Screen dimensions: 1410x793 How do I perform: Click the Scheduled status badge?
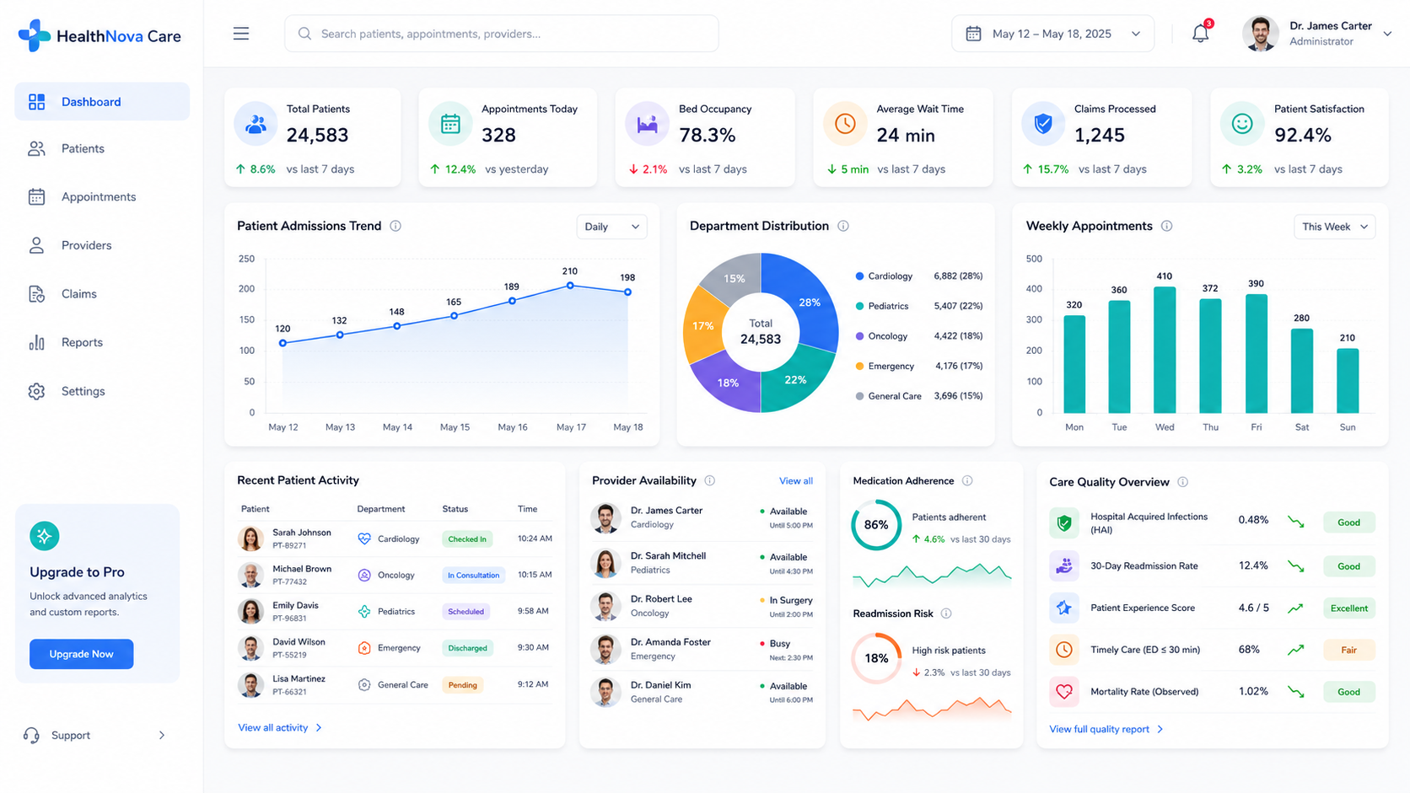coord(466,612)
